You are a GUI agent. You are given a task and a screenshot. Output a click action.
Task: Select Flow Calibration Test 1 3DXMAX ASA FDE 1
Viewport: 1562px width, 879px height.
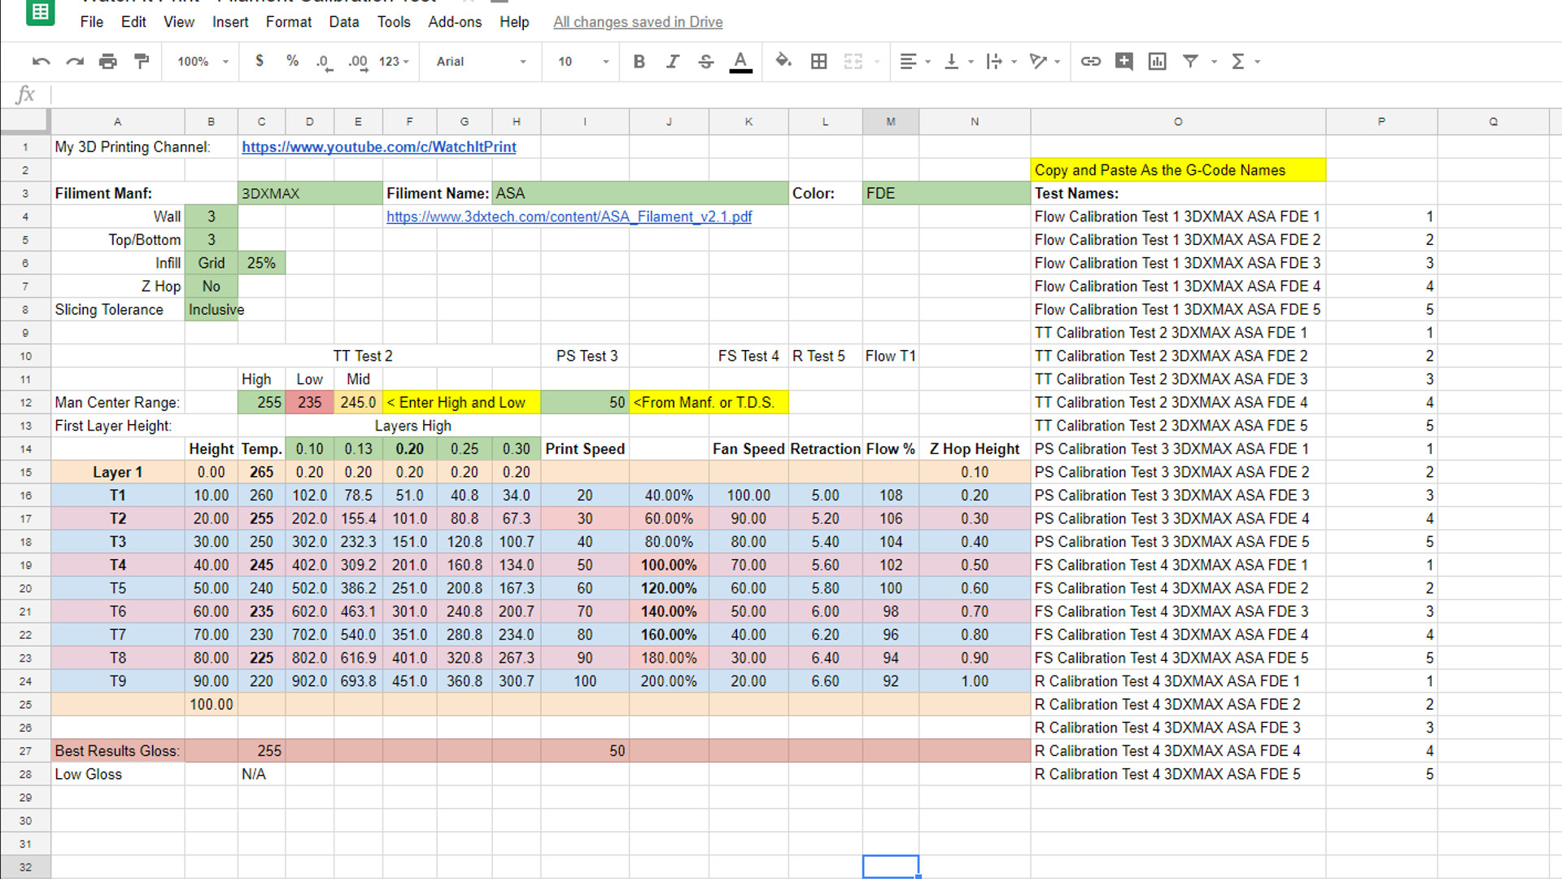pyautogui.click(x=1178, y=216)
